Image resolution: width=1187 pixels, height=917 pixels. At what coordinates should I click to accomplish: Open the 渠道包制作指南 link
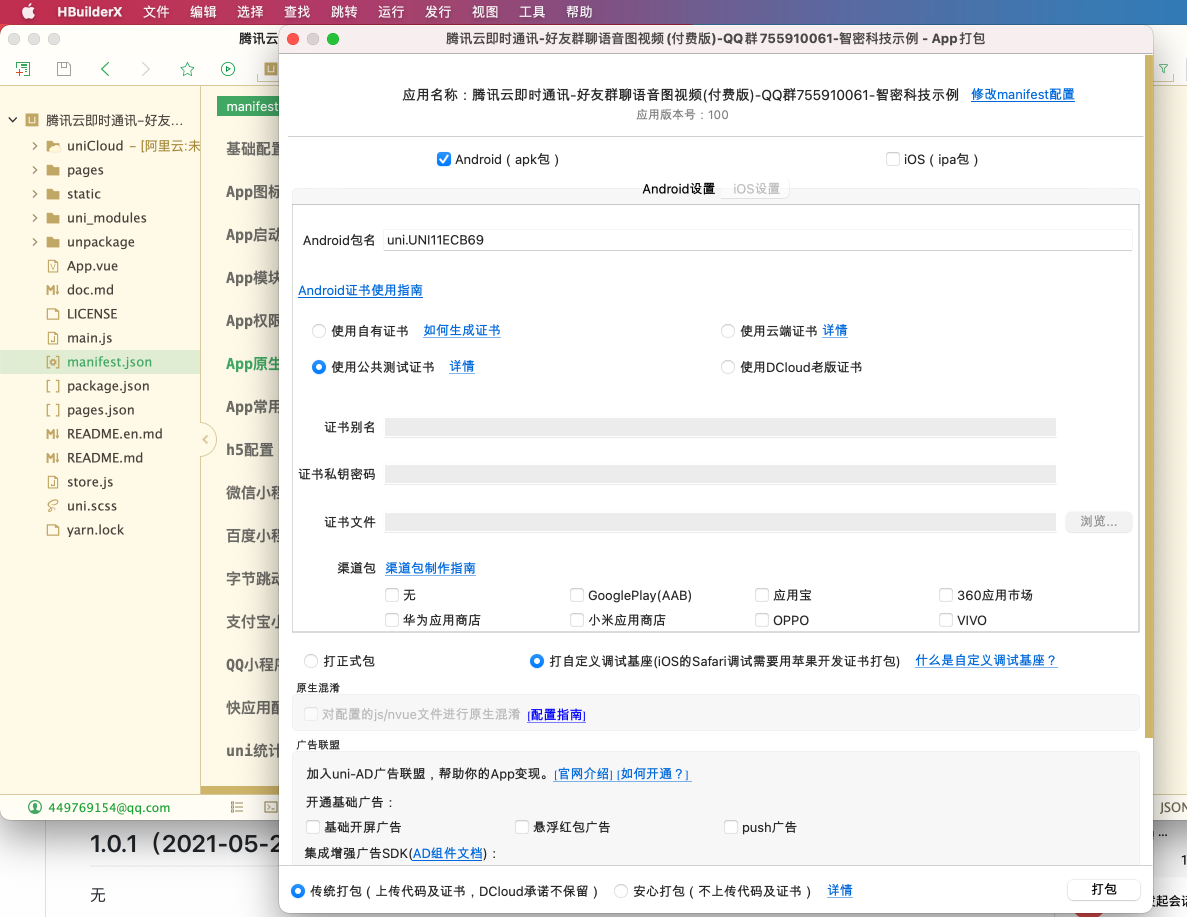pos(430,568)
